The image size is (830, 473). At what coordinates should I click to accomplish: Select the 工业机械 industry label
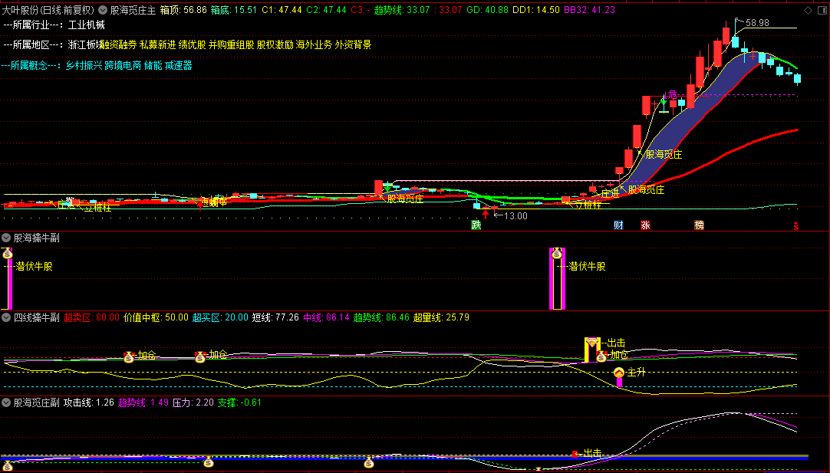tap(86, 25)
